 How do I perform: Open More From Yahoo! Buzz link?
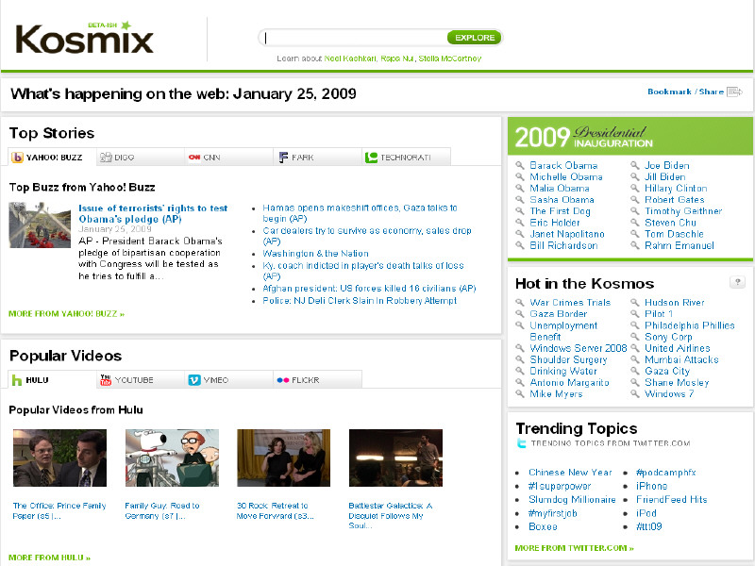(x=66, y=314)
